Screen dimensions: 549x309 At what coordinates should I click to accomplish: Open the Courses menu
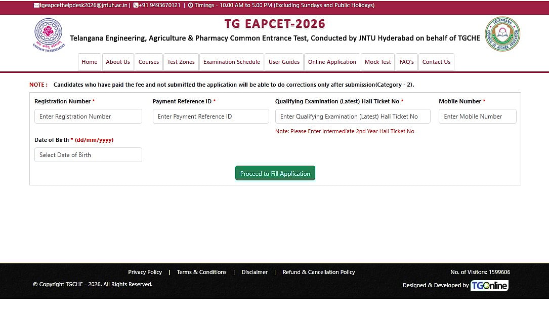(x=149, y=62)
